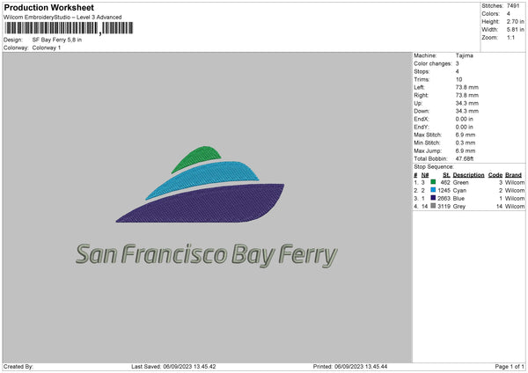The width and height of the screenshot is (528, 373).
Task: Click the 'Production Worksheet' title
Action: (48, 8)
